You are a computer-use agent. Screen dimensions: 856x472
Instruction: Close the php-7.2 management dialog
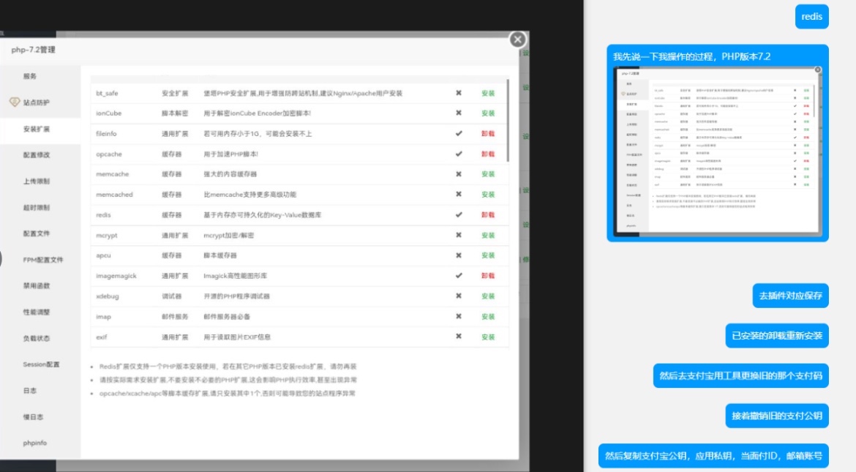517,40
